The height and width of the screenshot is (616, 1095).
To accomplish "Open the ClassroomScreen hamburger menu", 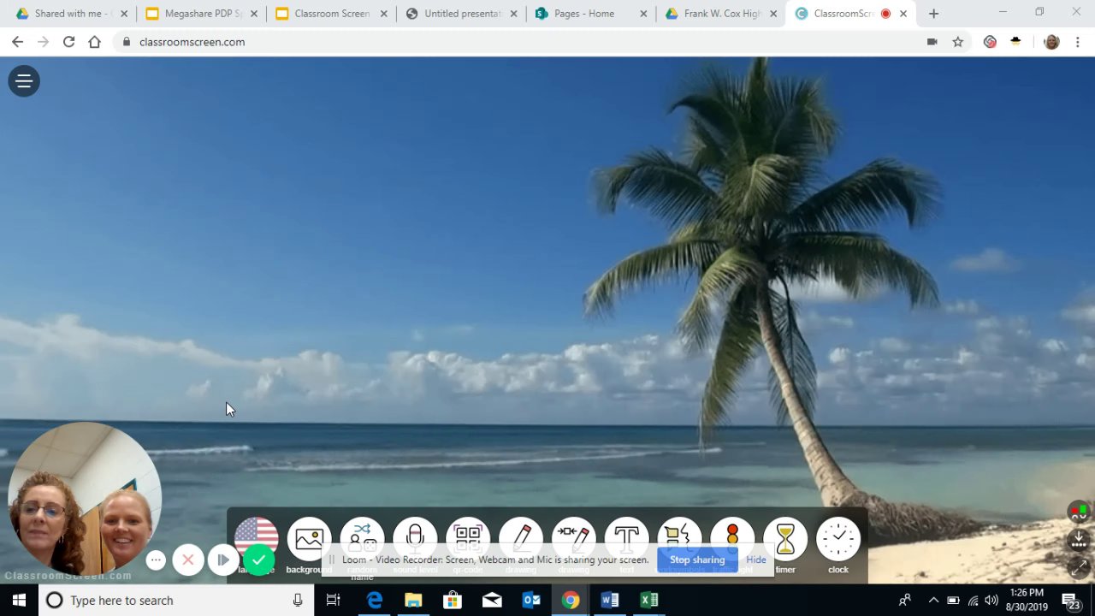I will point(24,80).
